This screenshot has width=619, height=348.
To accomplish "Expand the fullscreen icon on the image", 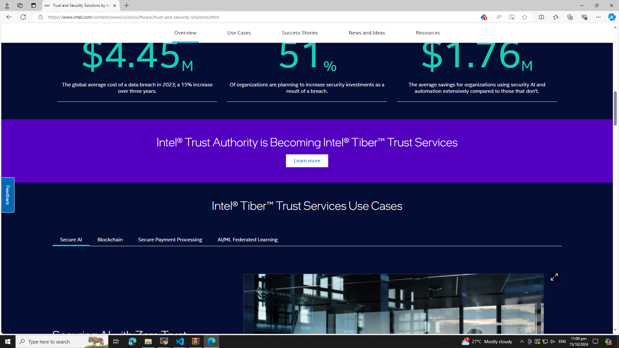I will point(554,277).
